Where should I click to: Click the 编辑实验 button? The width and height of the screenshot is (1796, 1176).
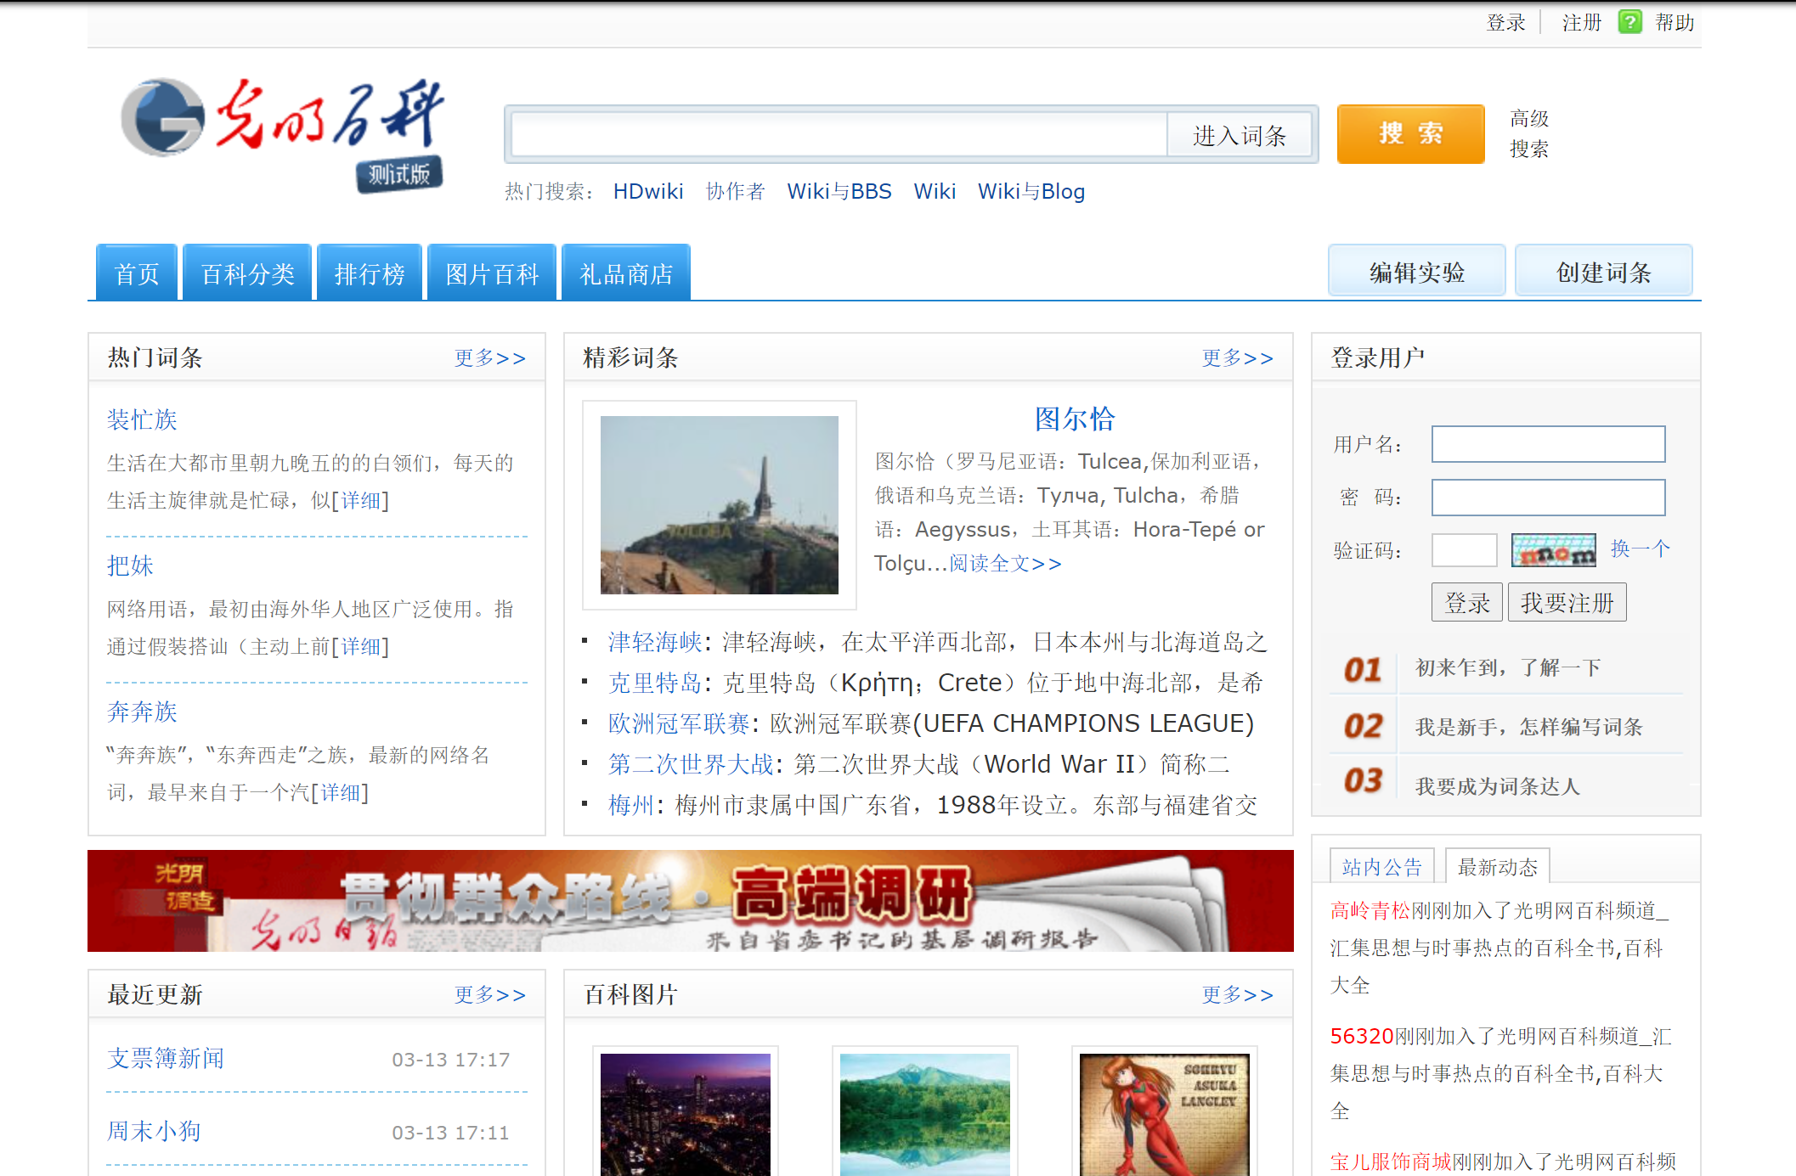[x=1416, y=270]
